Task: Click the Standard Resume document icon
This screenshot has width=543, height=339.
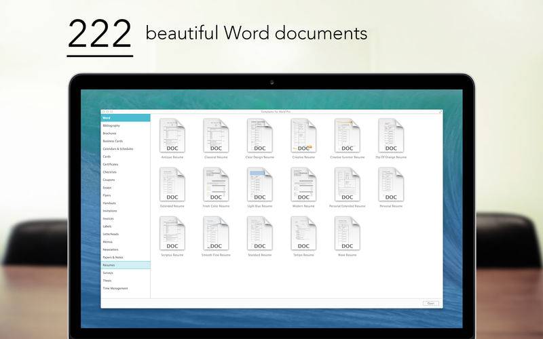Action: 260,233
